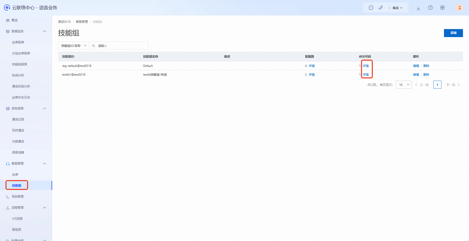This screenshot has width=469, height=241.
Task: Collapse the 流程管理 section chevron
Action: coord(45,208)
